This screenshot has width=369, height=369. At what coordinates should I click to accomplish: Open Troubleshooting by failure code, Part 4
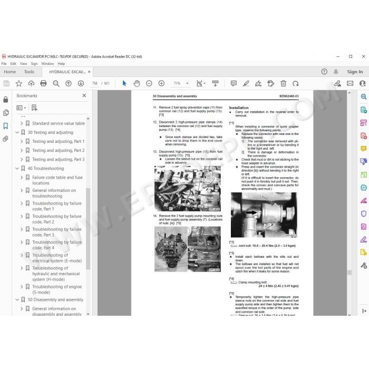(57, 245)
